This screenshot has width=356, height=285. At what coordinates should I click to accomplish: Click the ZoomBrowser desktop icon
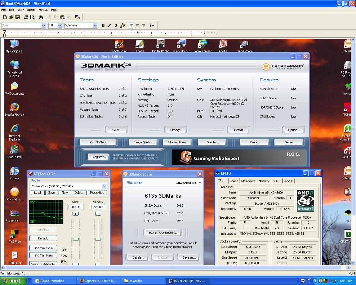[x=202, y=46]
